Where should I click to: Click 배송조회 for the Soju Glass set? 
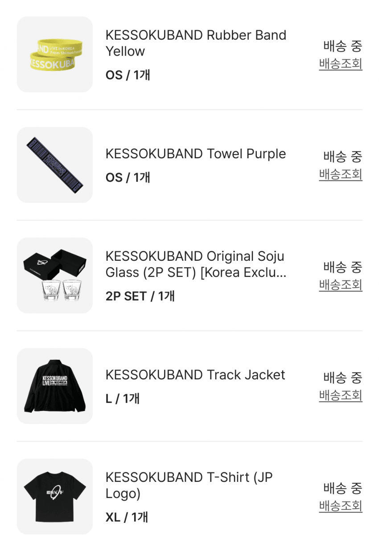tap(341, 285)
